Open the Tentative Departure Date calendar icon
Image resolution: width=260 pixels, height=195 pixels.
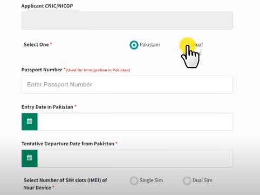(x=30, y=158)
